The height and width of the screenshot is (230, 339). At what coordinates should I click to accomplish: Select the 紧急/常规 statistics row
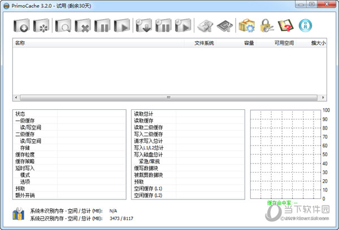point(188,161)
